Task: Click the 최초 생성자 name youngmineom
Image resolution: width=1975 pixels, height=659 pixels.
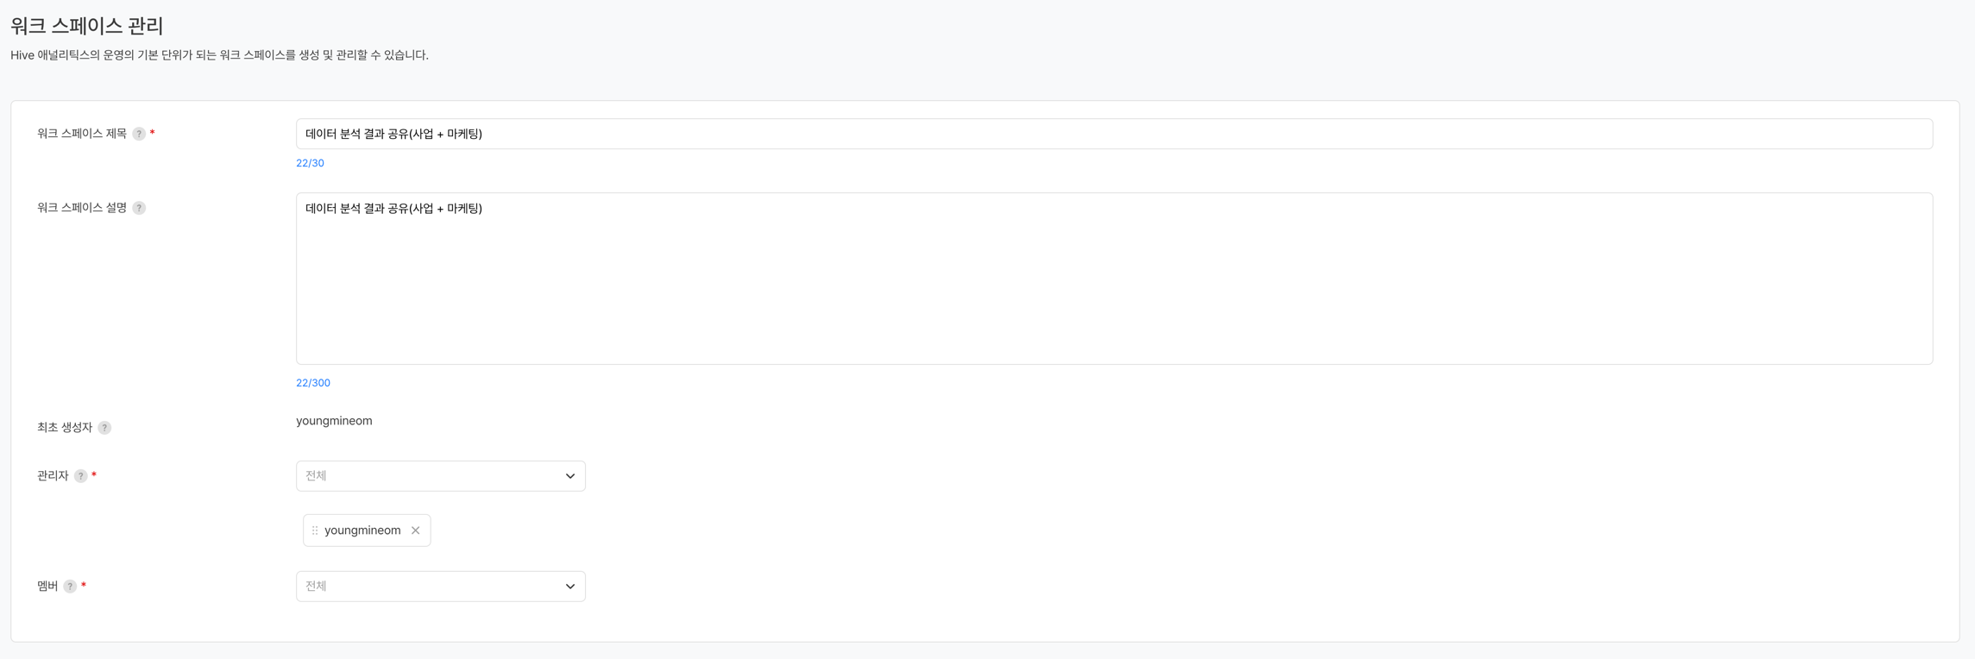Action: coord(334,421)
